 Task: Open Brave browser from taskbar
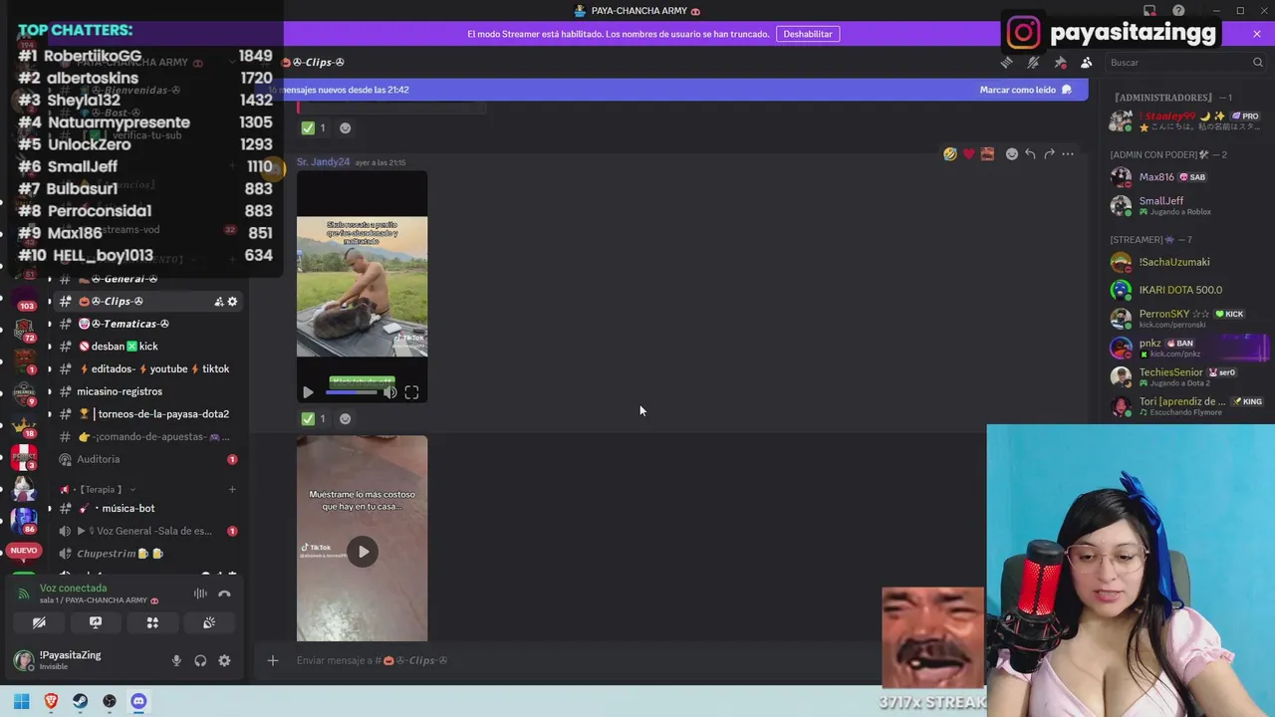[x=51, y=701]
